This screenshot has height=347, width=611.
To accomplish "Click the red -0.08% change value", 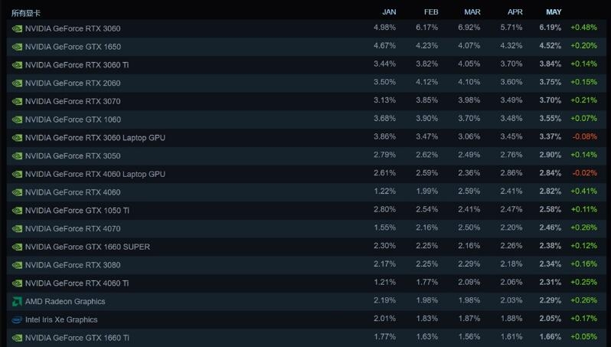I will pyautogui.click(x=585, y=136).
